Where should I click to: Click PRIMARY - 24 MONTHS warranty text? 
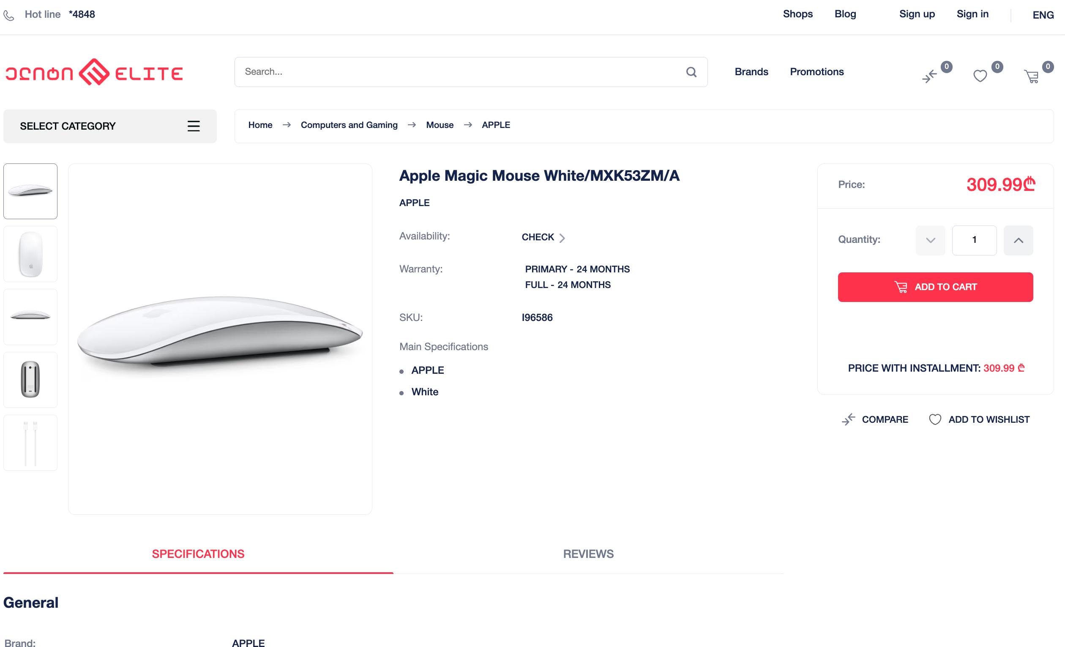(577, 269)
